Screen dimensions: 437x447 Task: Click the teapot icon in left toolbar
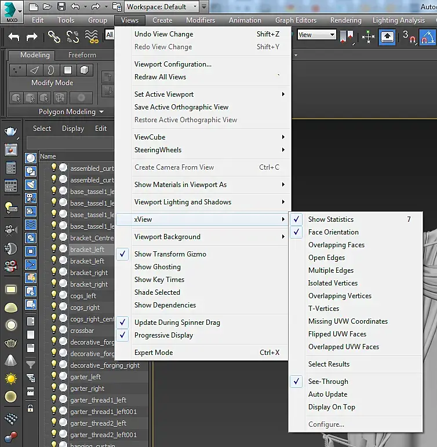tap(10, 131)
